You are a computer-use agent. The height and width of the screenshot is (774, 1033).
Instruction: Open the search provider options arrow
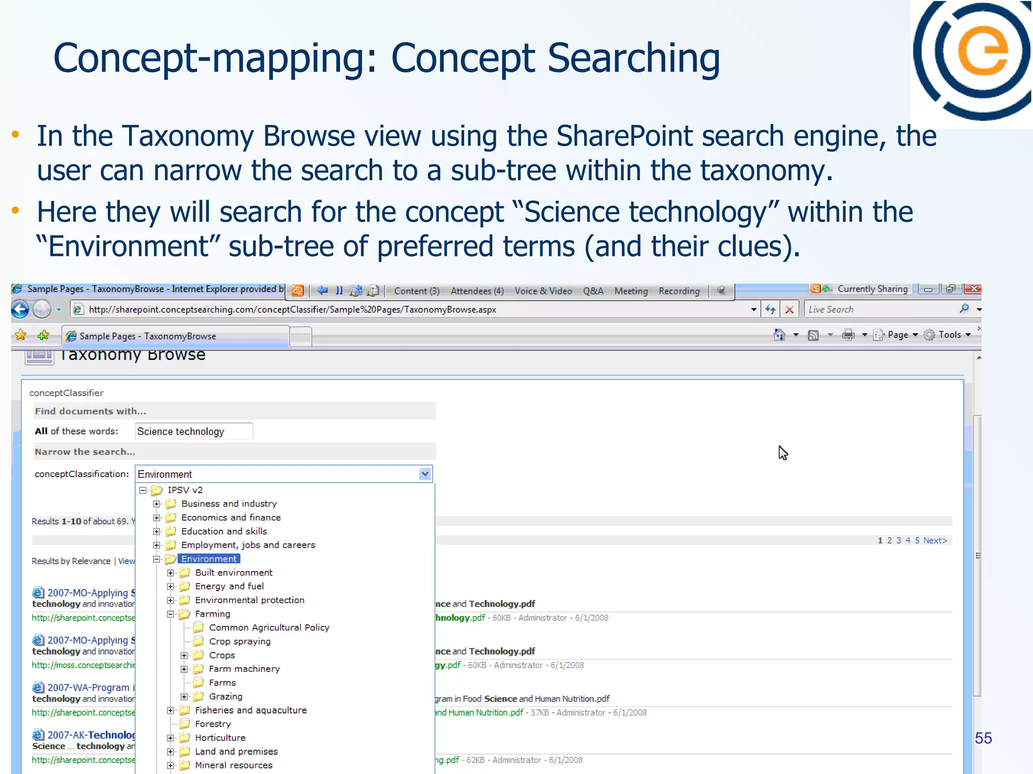point(979,309)
